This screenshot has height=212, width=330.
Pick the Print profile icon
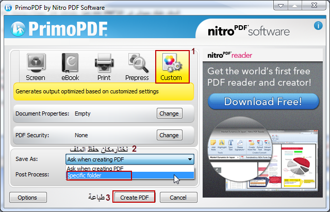(104, 67)
